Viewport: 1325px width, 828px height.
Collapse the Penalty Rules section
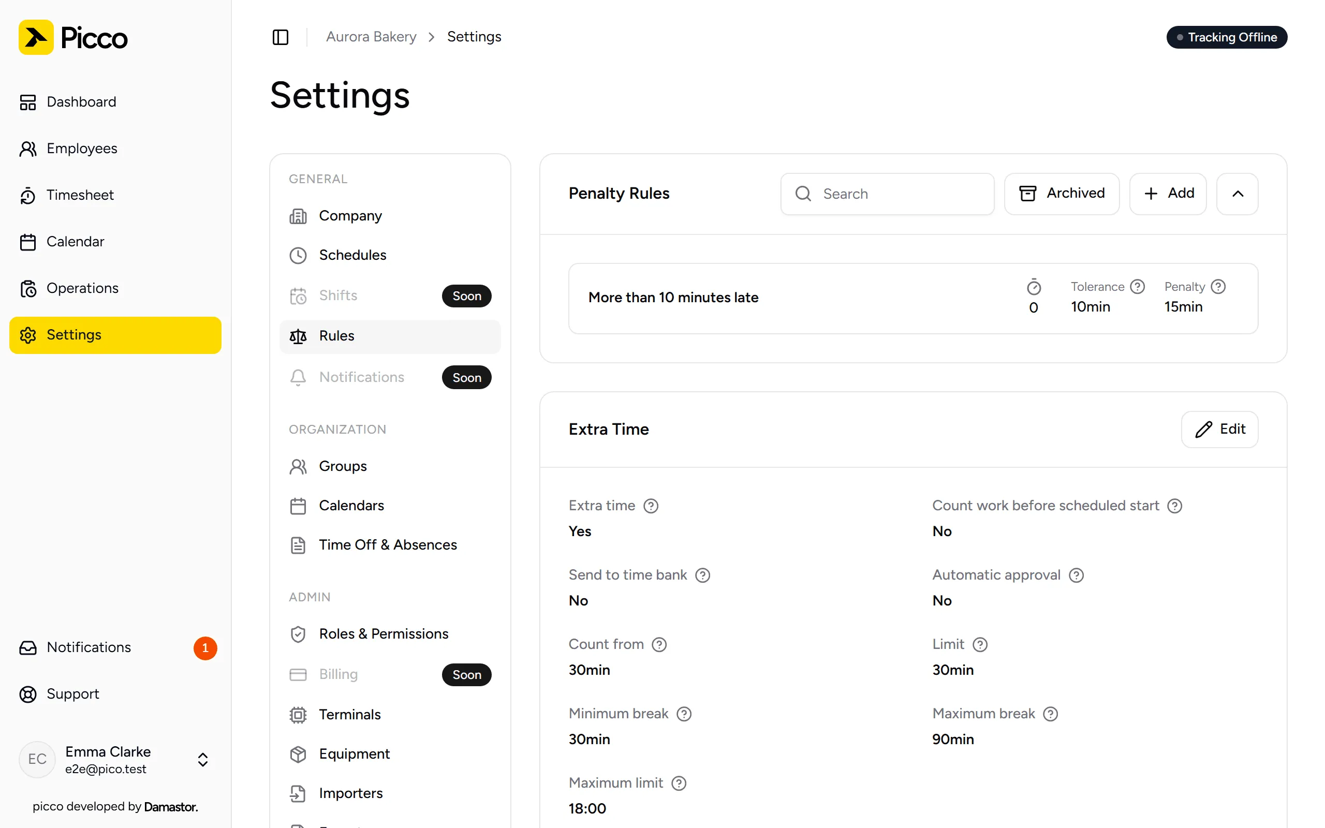tap(1238, 194)
